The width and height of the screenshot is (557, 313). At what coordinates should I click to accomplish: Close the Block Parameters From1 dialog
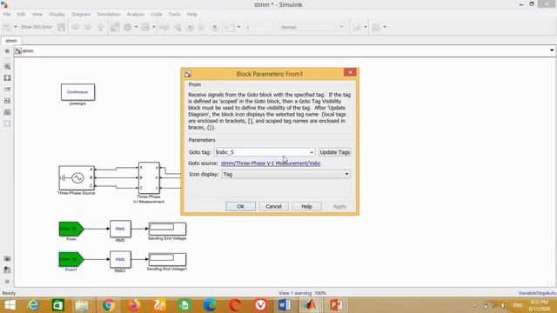350,72
